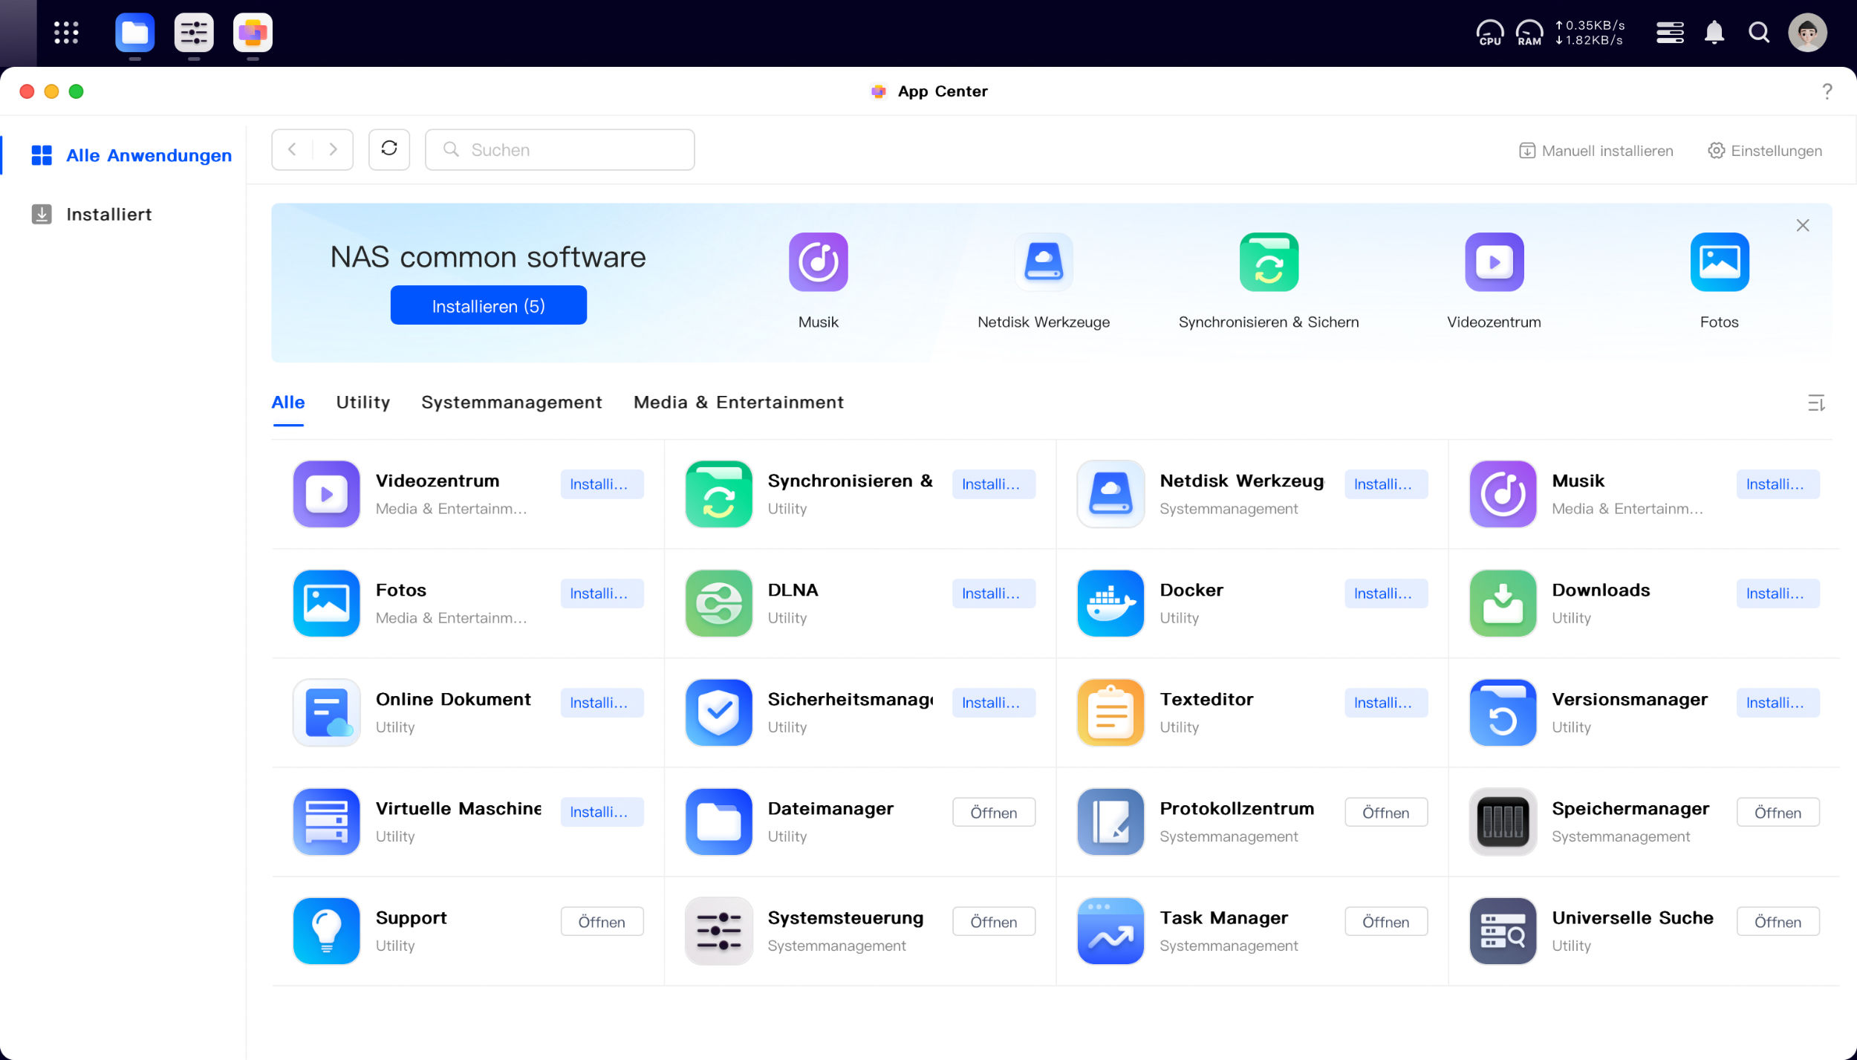Click Öffnen next to Dateimanager

pos(993,813)
